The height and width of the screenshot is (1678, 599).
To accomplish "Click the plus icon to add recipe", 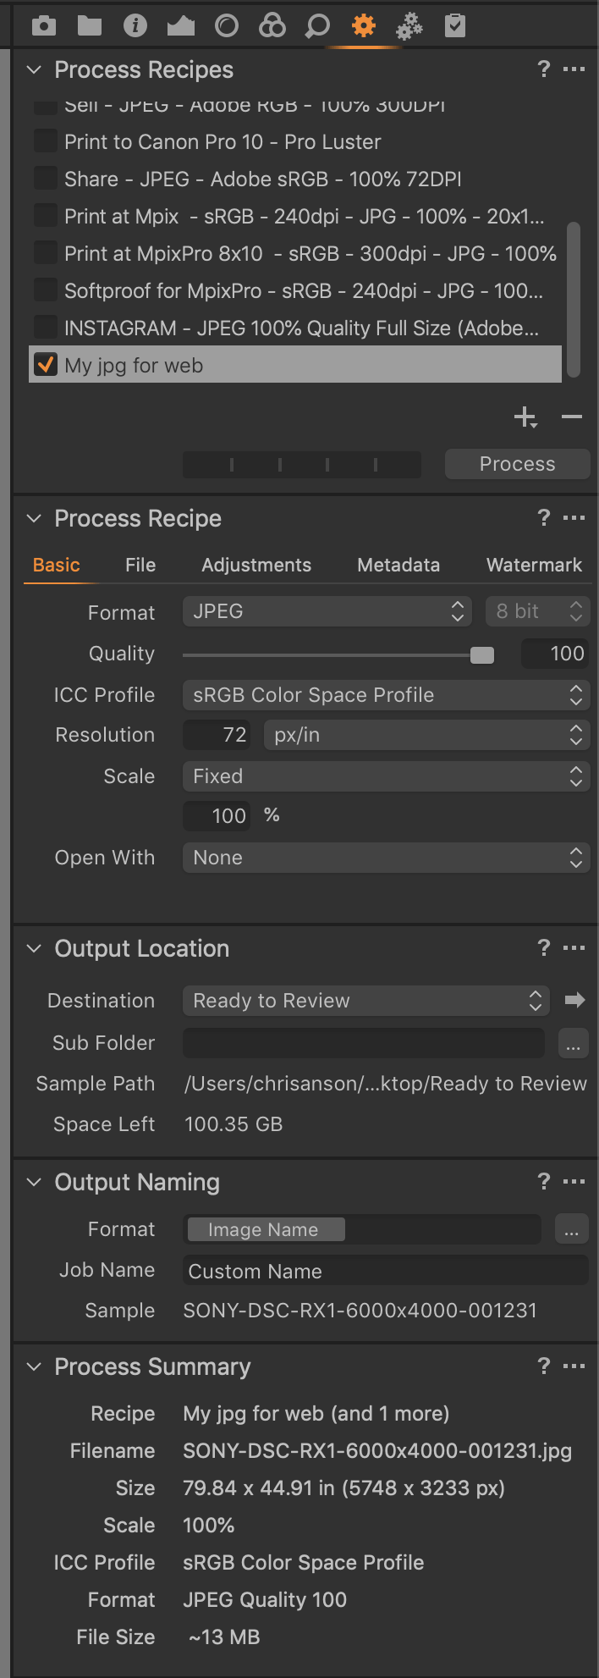I will [525, 417].
